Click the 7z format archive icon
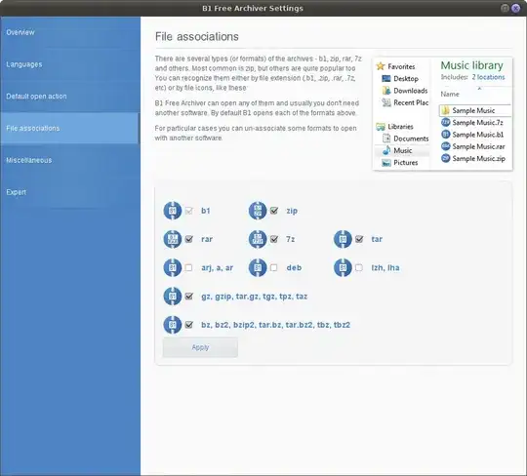527x476 pixels. [x=258, y=239]
